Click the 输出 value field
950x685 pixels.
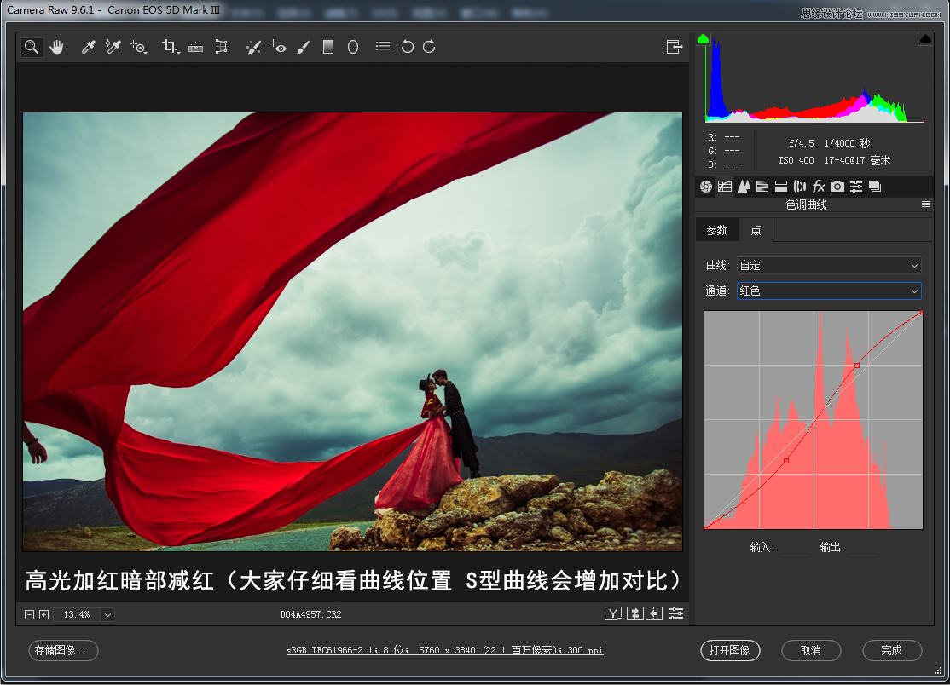863,548
